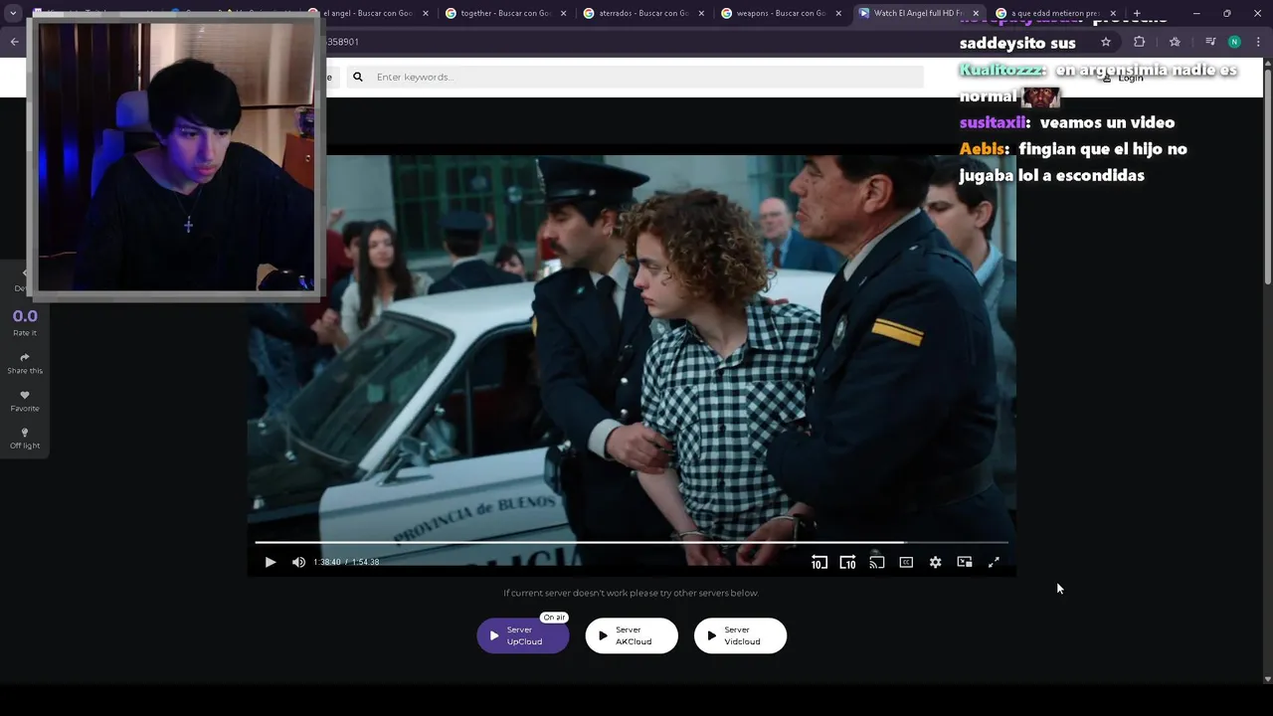The width and height of the screenshot is (1273, 716).
Task: Open the green N profile avatar
Action: coord(1234,42)
